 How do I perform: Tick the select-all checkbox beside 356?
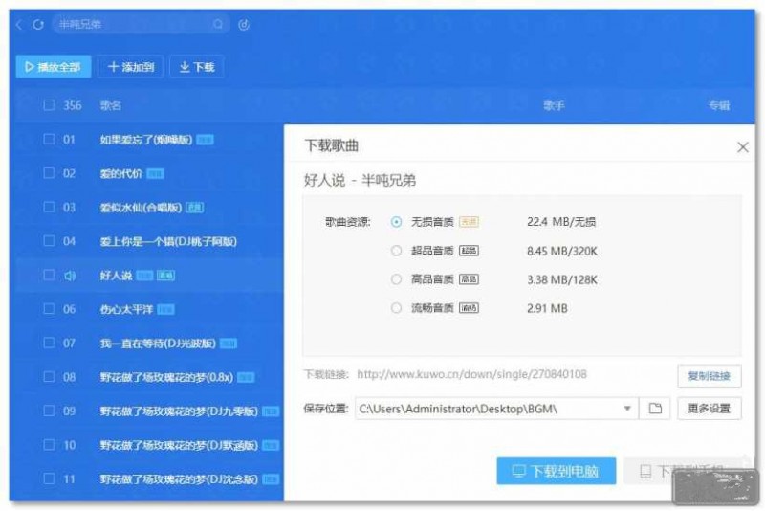click(x=49, y=105)
